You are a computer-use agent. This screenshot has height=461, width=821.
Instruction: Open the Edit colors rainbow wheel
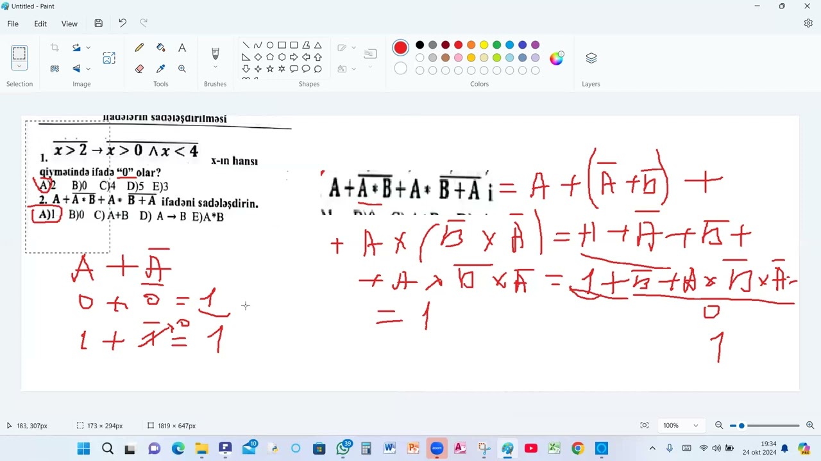[x=556, y=58]
